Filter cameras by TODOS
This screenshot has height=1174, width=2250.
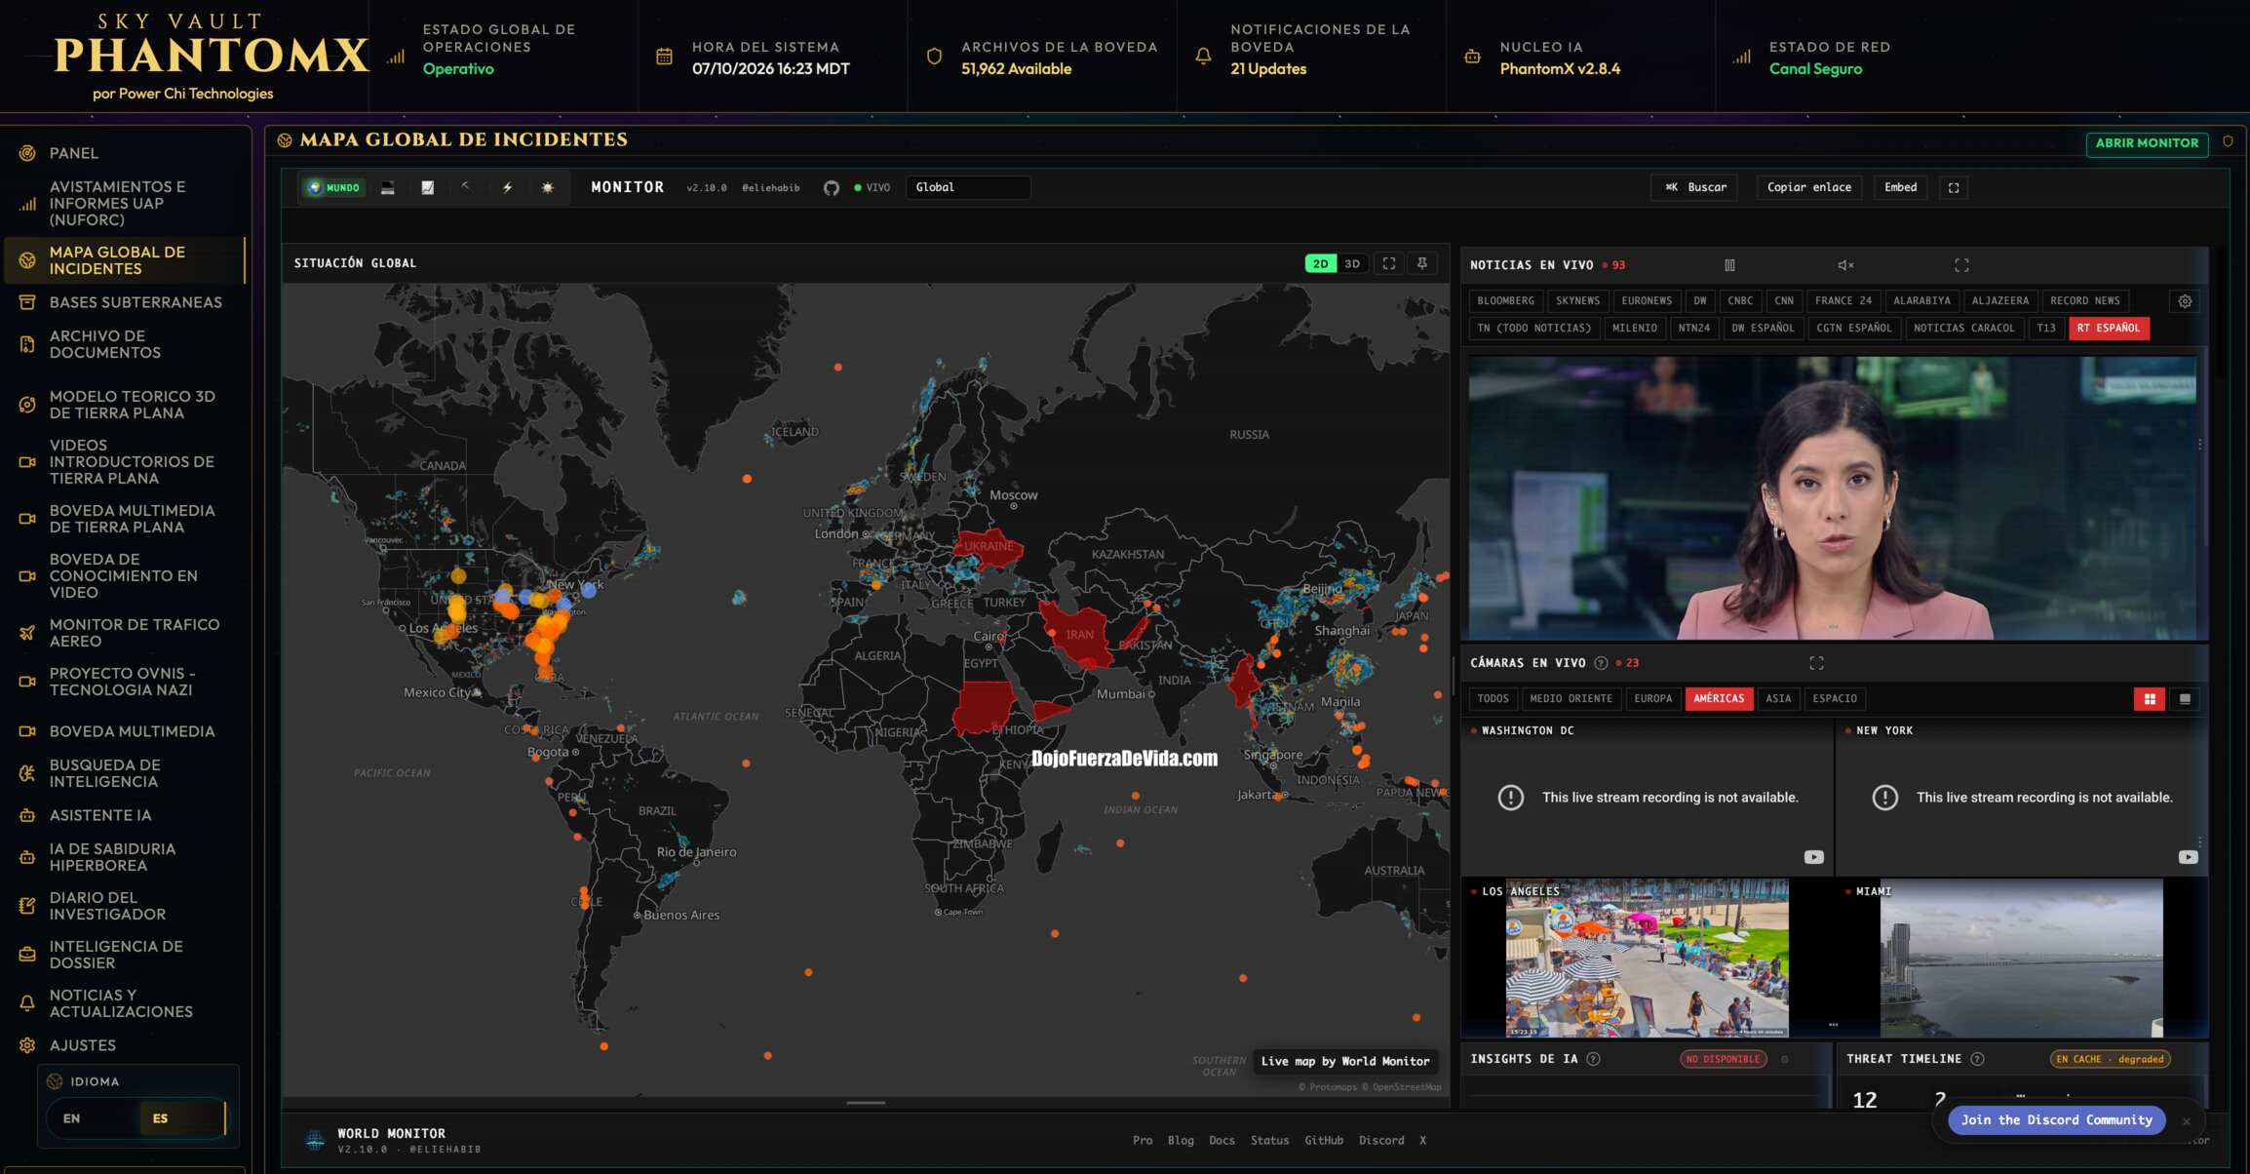tap(1493, 699)
